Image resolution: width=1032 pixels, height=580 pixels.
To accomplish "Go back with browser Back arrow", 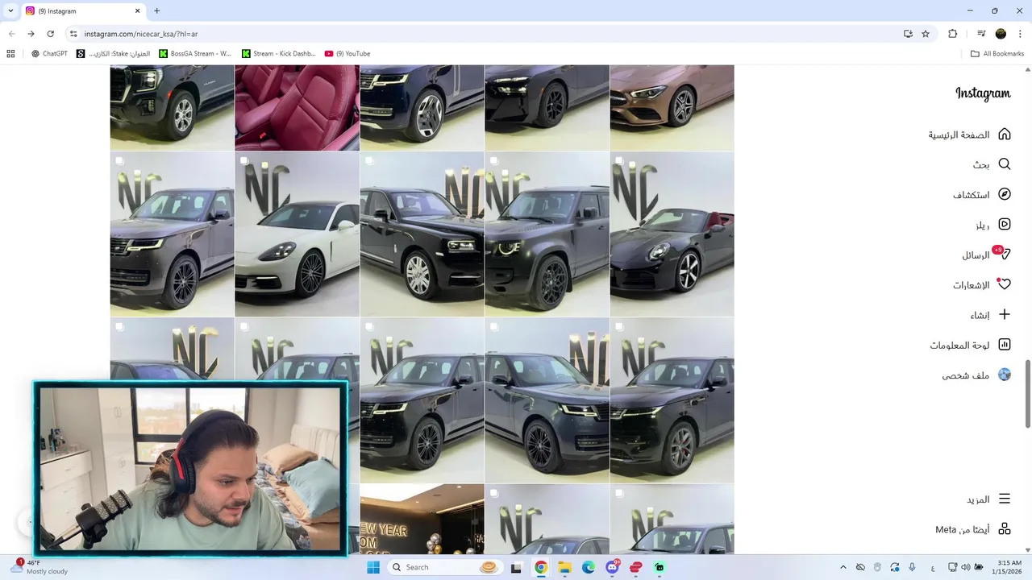I will (x=11, y=34).
